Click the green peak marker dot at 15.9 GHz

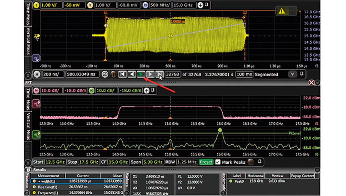pyautogui.click(x=220, y=130)
